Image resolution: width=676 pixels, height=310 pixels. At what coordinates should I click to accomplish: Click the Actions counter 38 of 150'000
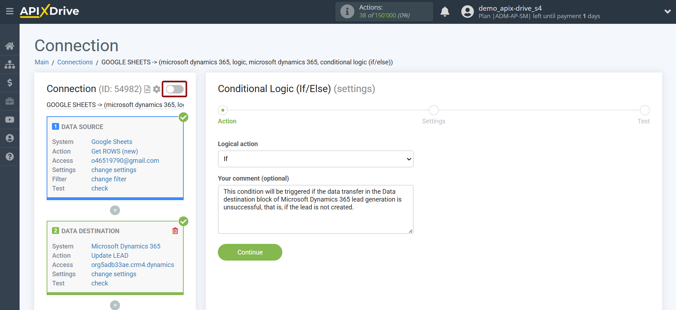pyautogui.click(x=384, y=15)
